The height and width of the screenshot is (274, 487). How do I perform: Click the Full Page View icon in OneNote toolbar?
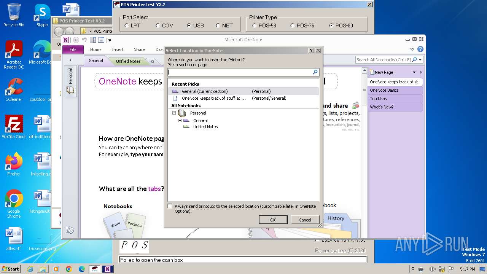point(101,40)
